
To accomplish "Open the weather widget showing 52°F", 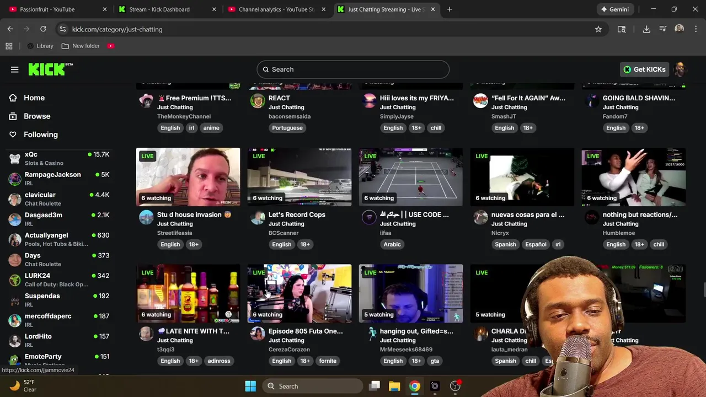I will click(23, 386).
